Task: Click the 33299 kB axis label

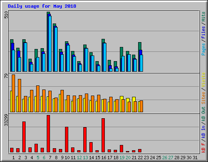Action: [6, 120]
